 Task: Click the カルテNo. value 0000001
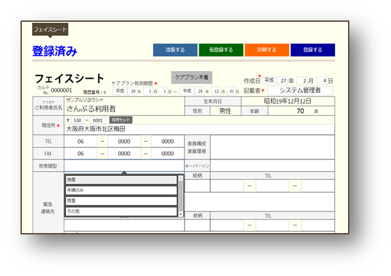pos(62,90)
